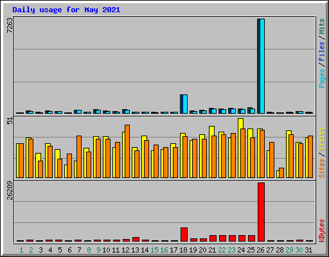Image resolution: width=329 pixels, height=257 pixels.
Task: Click day label 22 on the axis
Action: (222, 250)
